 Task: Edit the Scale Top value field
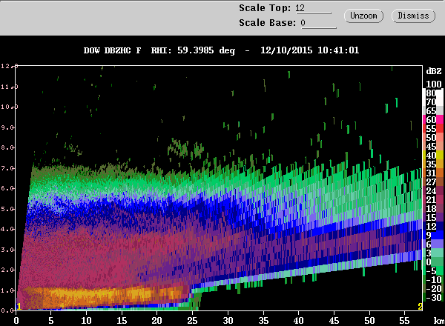click(x=313, y=8)
